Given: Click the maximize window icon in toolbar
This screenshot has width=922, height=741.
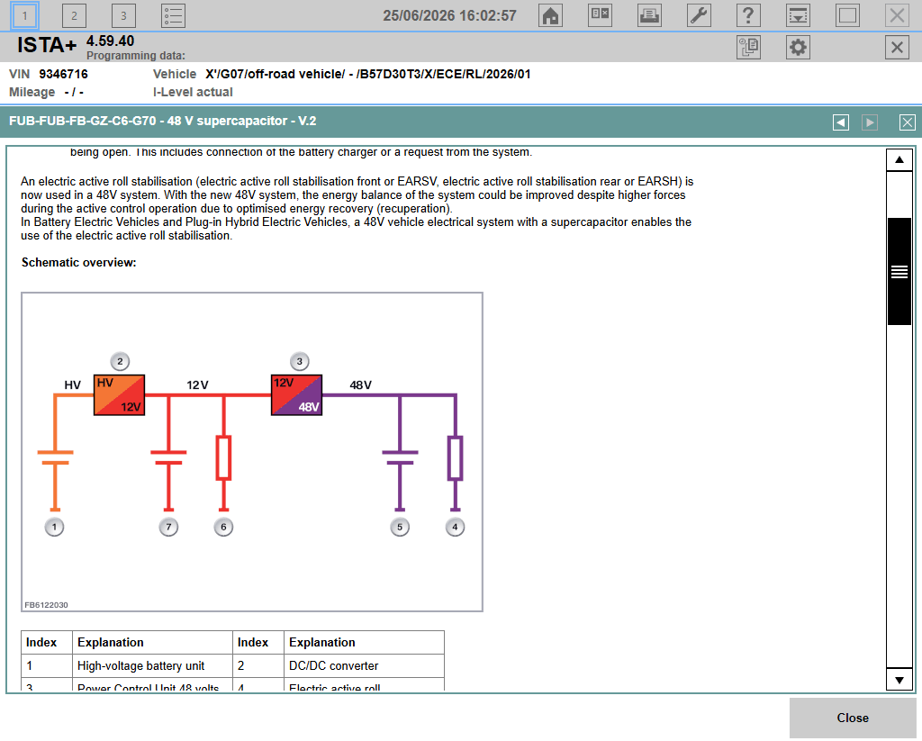Looking at the screenshot, I should pos(847,16).
